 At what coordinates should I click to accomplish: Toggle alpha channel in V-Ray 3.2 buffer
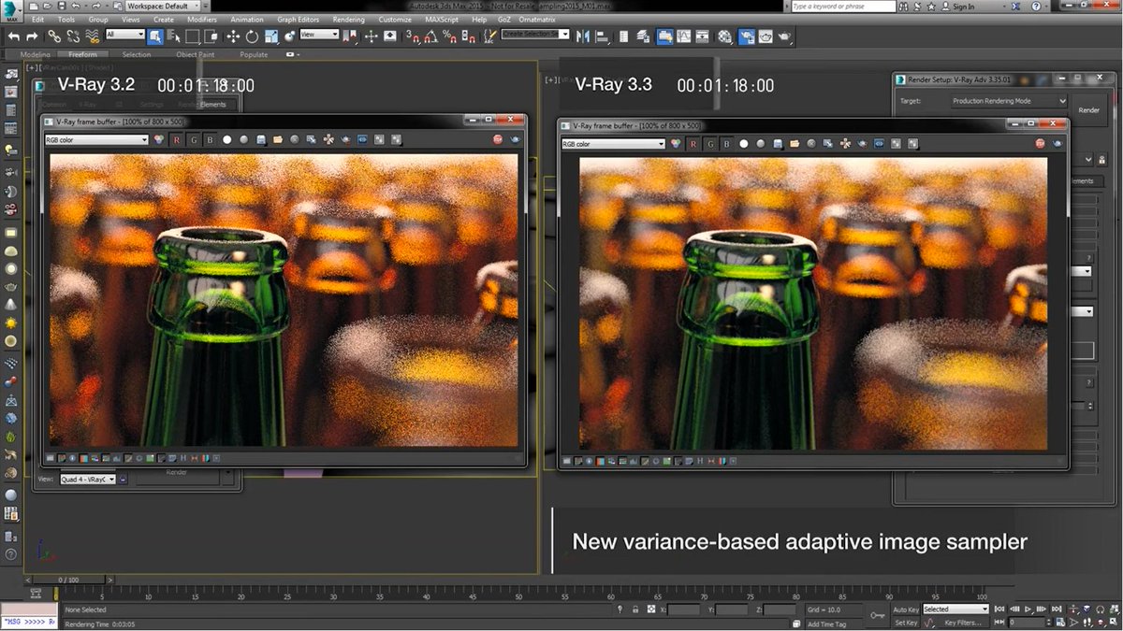click(x=226, y=139)
